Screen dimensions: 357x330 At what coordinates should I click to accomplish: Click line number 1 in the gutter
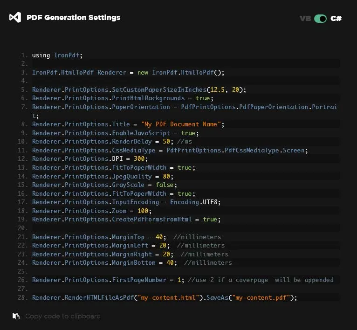tap(24, 55)
